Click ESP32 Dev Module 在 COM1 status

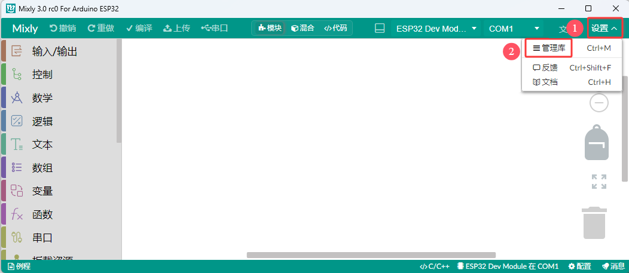coord(508,266)
